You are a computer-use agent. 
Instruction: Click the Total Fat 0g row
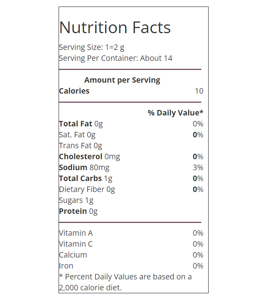[131, 124]
